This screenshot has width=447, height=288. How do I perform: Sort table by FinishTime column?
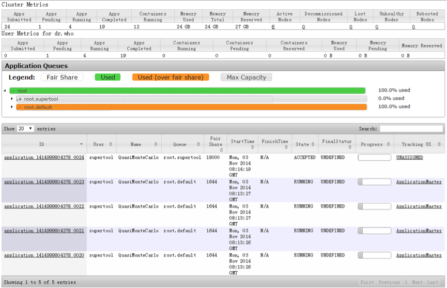pyautogui.click(x=275, y=144)
